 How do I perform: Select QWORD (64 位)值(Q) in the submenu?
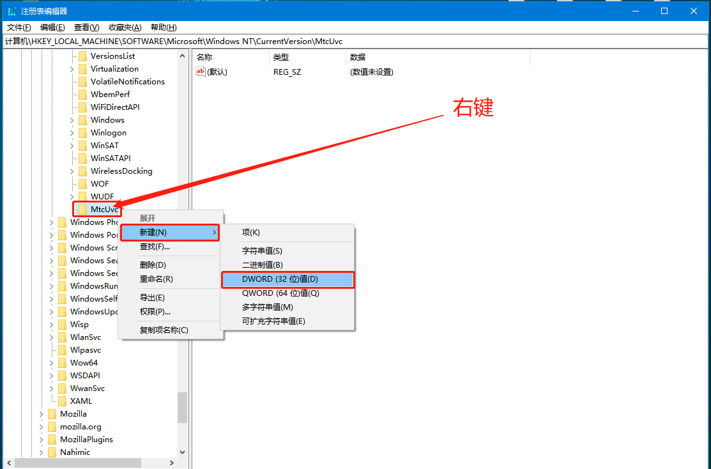[x=287, y=293]
